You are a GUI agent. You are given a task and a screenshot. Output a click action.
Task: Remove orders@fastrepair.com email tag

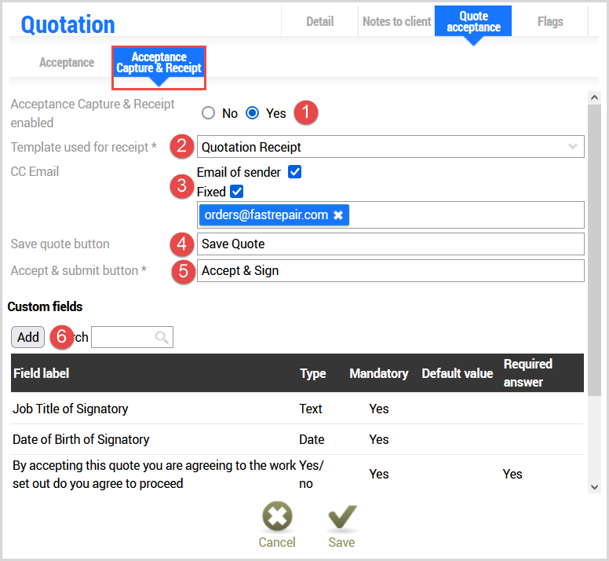point(338,215)
